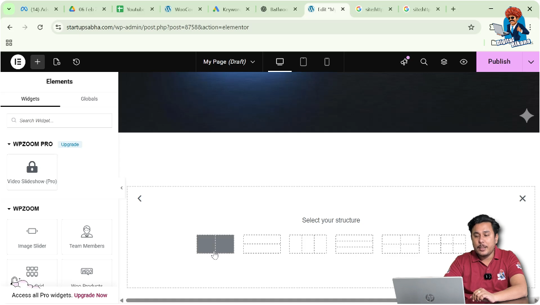Select the Image Slider widget

coord(32,237)
